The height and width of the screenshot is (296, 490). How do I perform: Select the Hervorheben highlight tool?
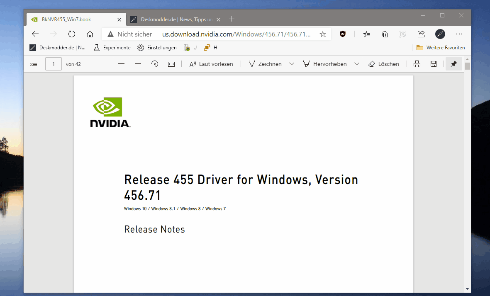coord(325,64)
